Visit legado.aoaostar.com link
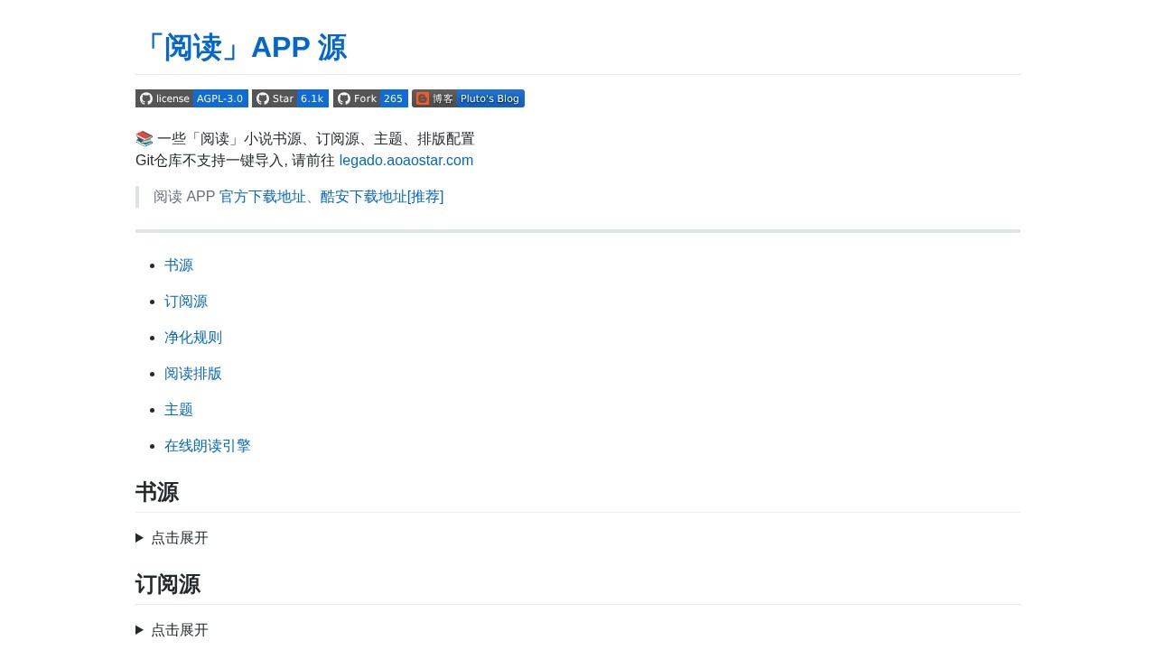Image resolution: width=1156 pixels, height=650 pixels. [406, 161]
